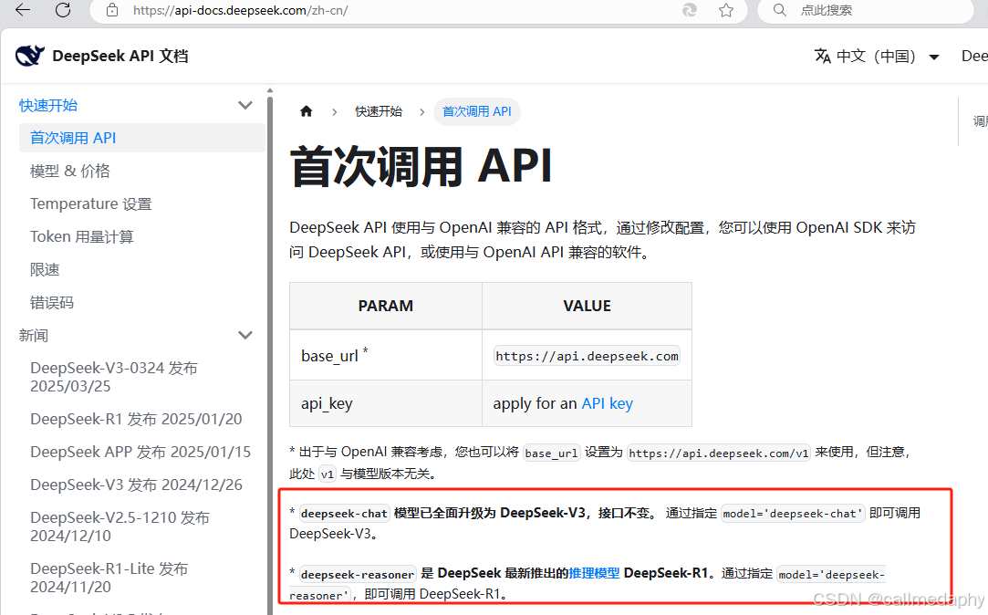Click the magnifier icon in the search box
Viewport: 988px width, 615px height.
(779, 10)
